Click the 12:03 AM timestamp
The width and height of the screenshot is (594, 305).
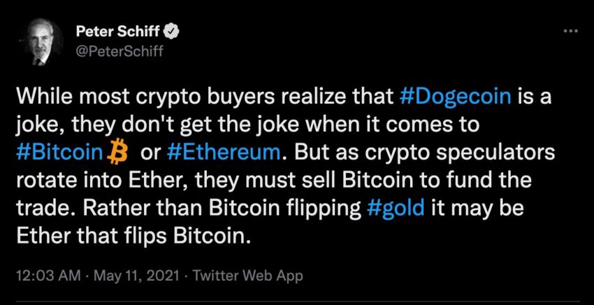coord(48,276)
